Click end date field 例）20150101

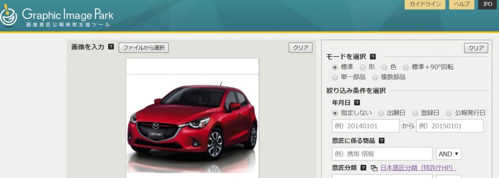click(450, 126)
